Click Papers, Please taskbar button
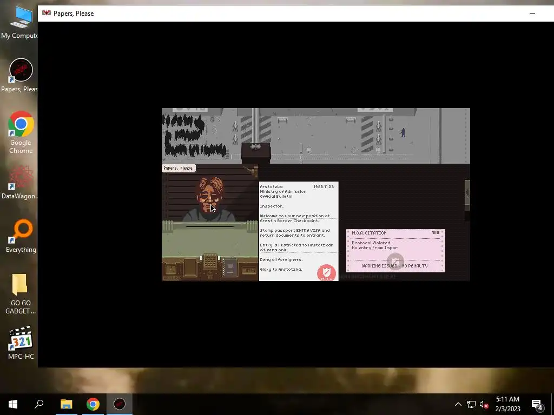 click(x=120, y=404)
